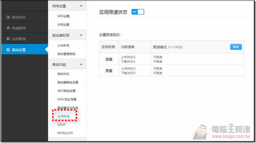This screenshot has width=256, height=143.
Task: Select 应用限速 in the submenu
Action: coord(63,116)
